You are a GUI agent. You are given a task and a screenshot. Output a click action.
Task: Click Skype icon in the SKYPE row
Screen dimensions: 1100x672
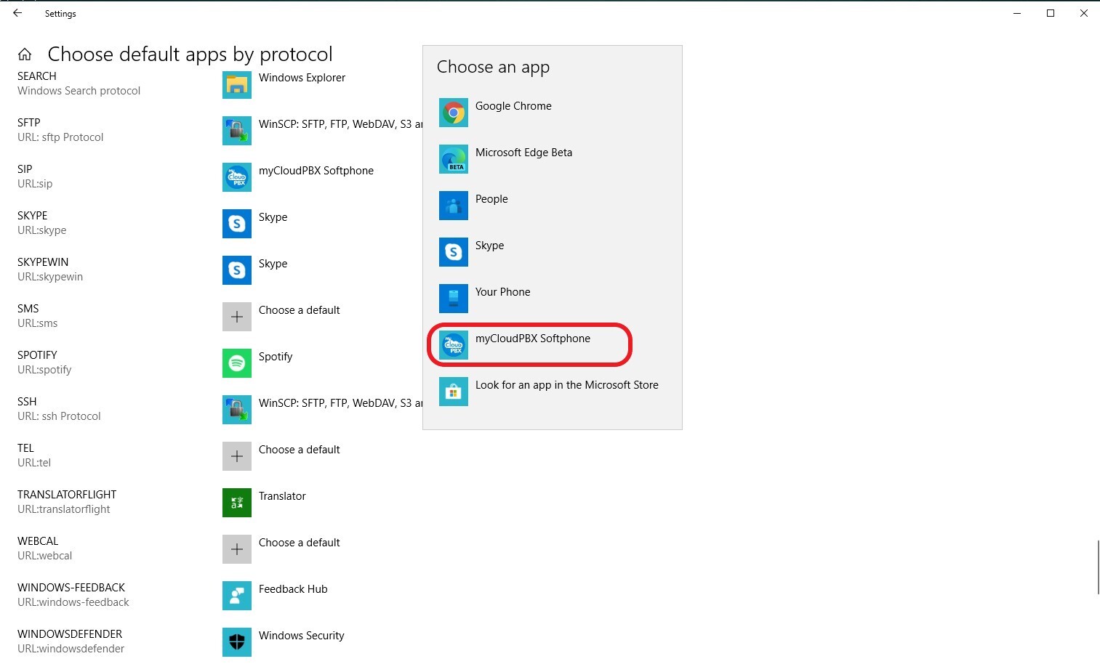[237, 224]
